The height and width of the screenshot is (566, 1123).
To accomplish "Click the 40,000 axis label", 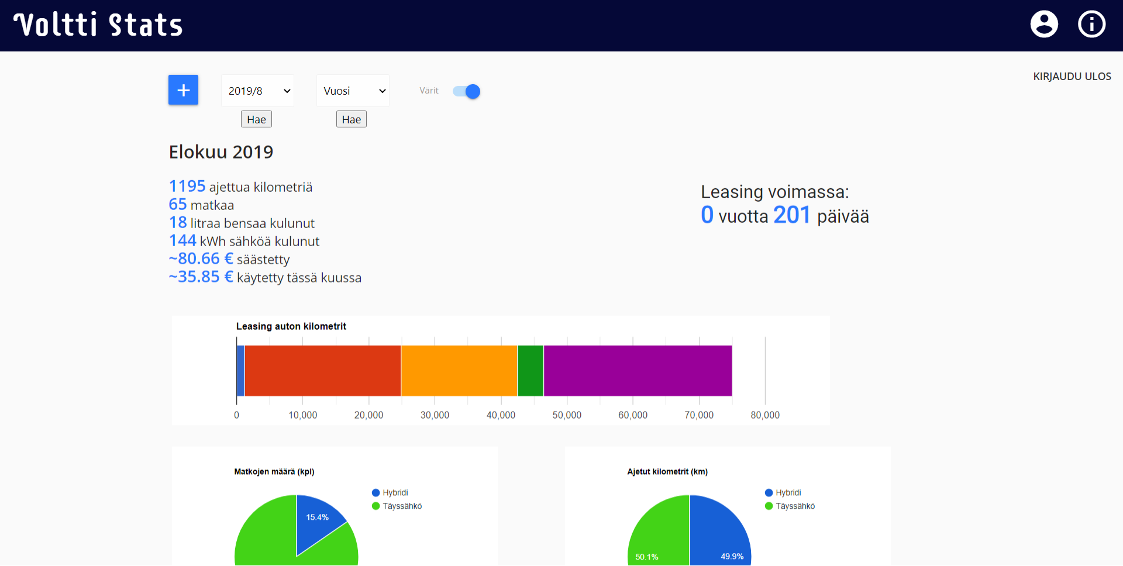I will pyautogui.click(x=501, y=415).
